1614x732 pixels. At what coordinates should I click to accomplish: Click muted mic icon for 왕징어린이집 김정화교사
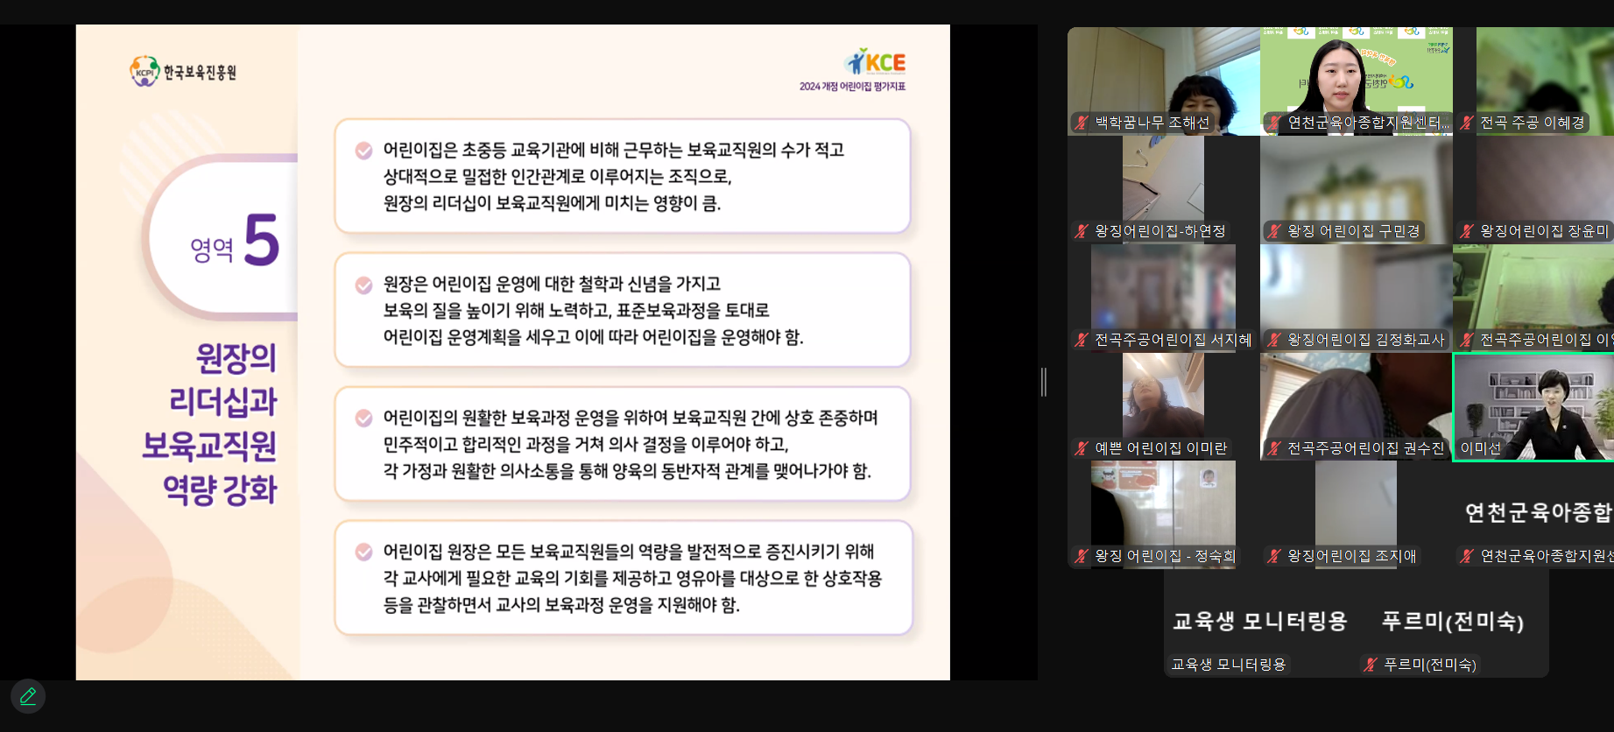(x=1275, y=341)
